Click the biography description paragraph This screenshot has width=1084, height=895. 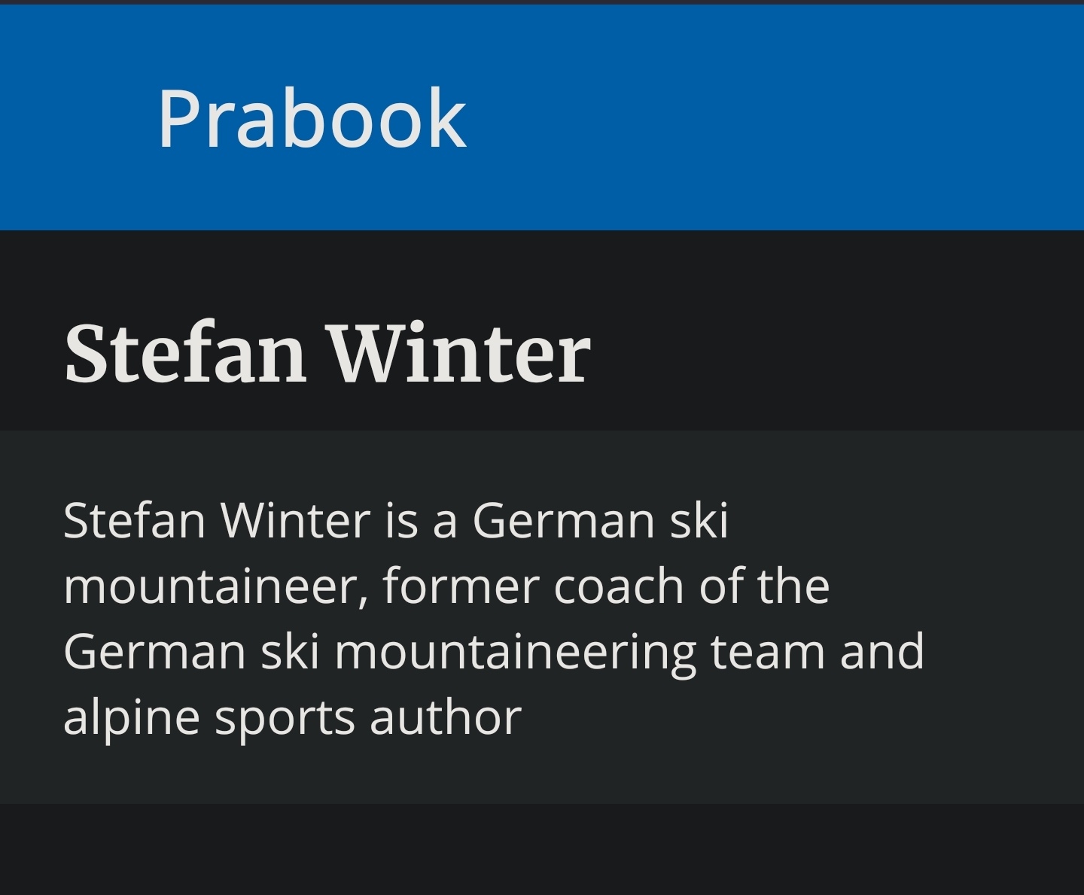493,618
